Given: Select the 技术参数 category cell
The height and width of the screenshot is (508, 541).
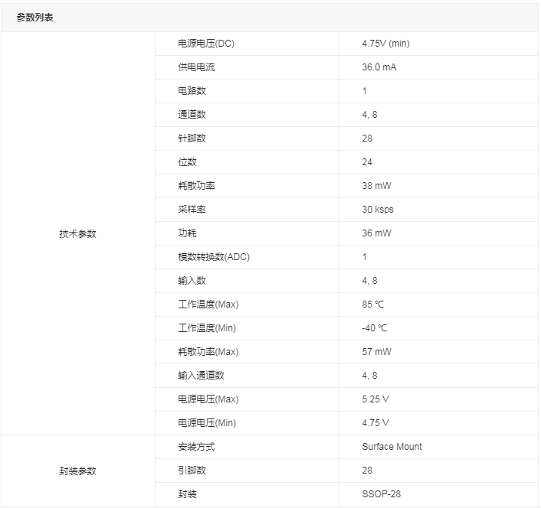Looking at the screenshot, I should [78, 233].
